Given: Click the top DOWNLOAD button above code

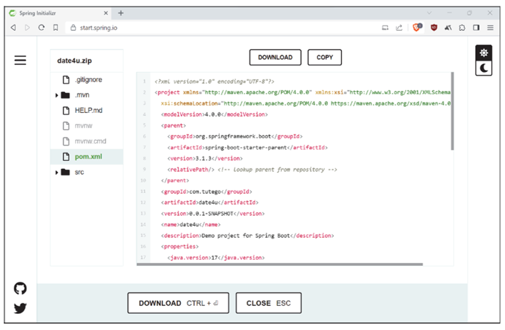Looking at the screenshot, I should pos(275,57).
